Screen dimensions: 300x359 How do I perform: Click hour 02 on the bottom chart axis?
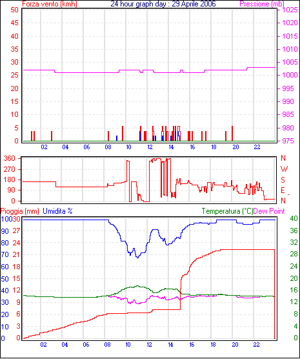[43, 345]
